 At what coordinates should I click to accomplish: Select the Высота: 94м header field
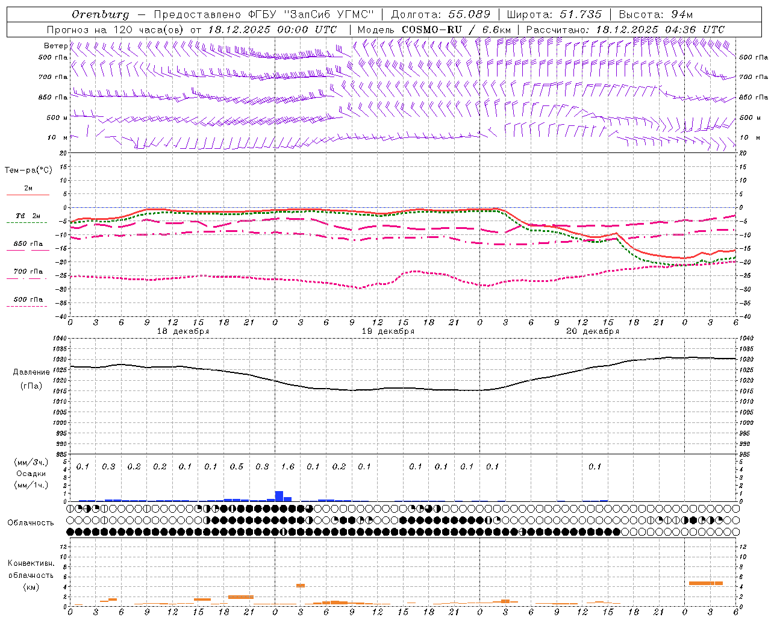pyautogui.click(x=656, y=14)
